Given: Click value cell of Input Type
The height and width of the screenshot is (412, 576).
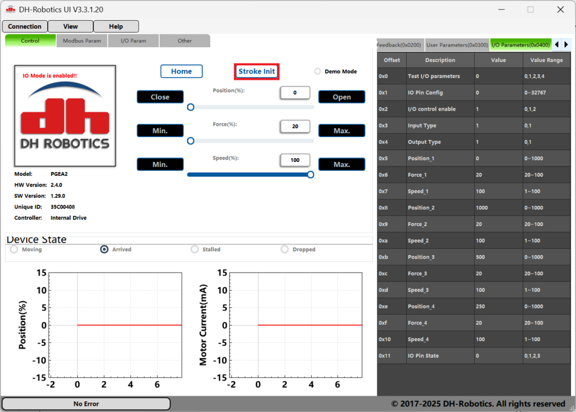Looking at the screenshot, I should pyautogui.click(x=498, y=125).
